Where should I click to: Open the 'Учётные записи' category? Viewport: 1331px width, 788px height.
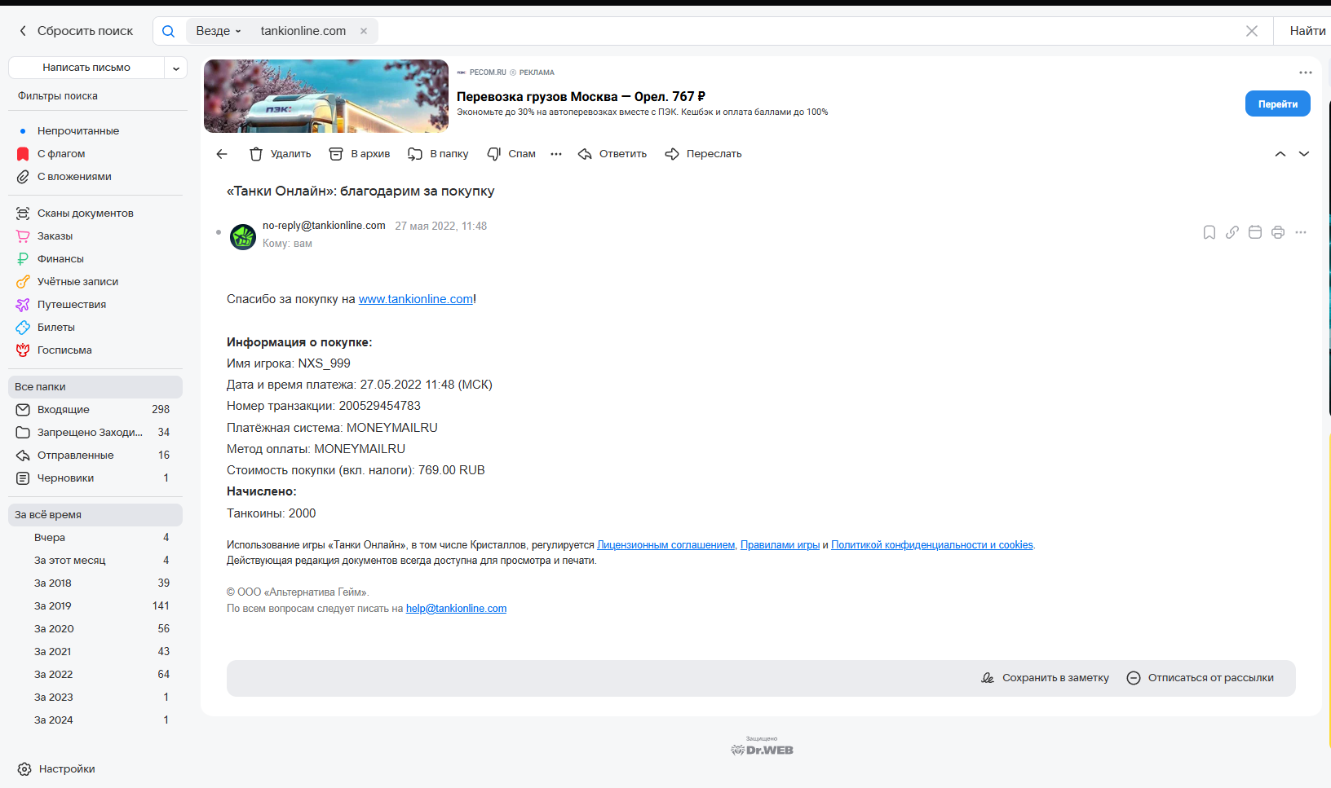click(77, 282)
